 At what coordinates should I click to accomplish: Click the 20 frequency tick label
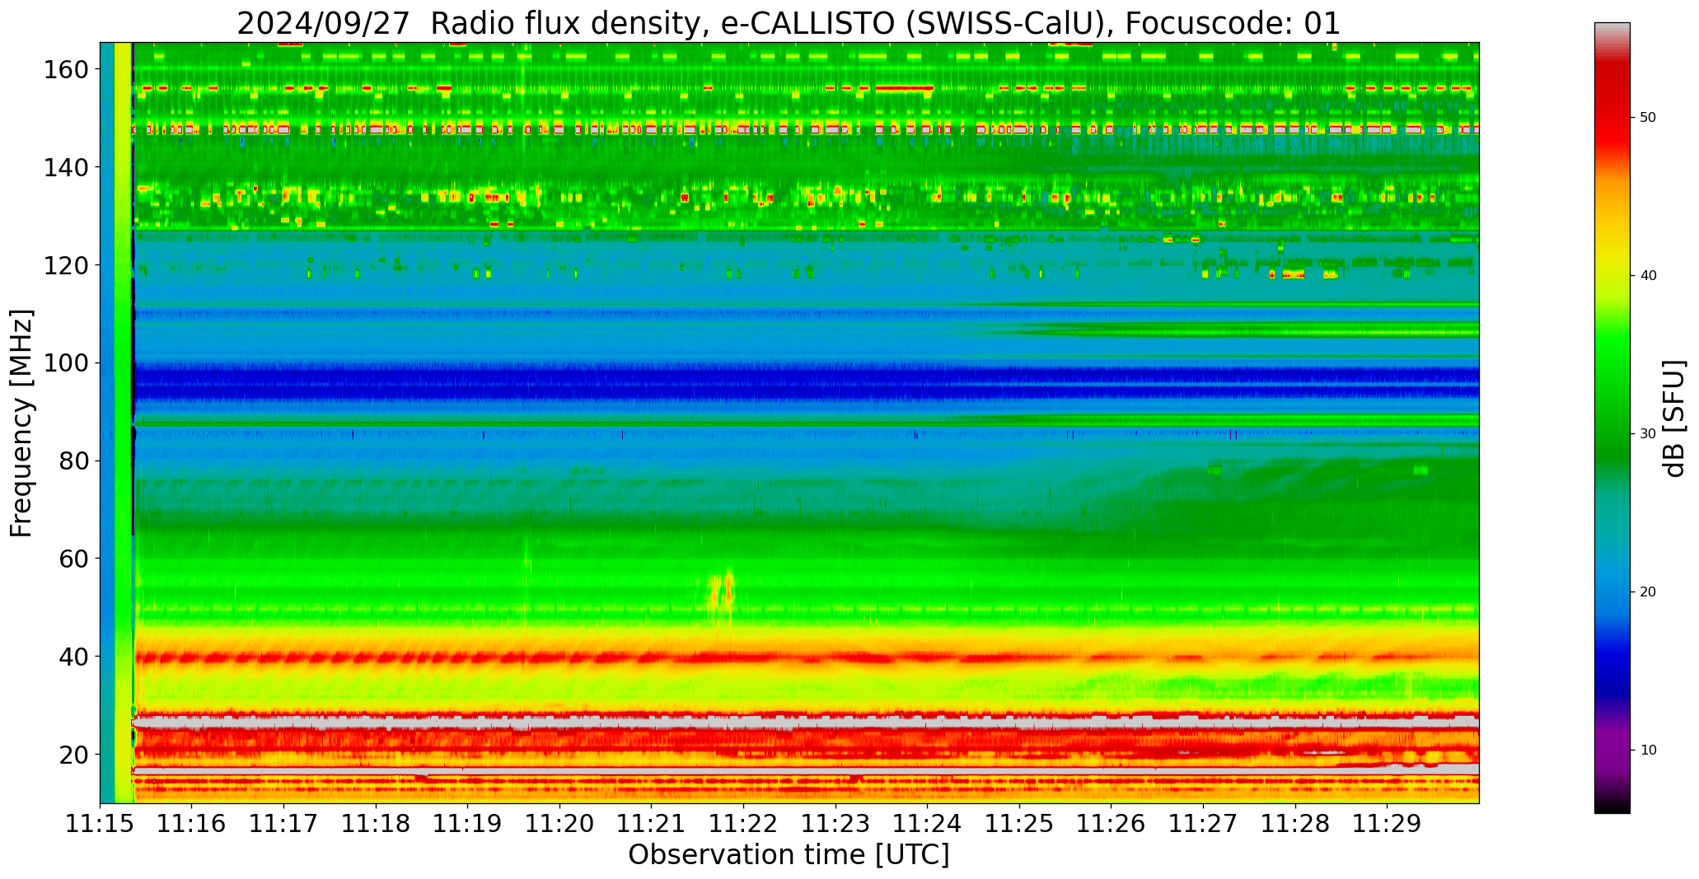[x=74, y=755]
